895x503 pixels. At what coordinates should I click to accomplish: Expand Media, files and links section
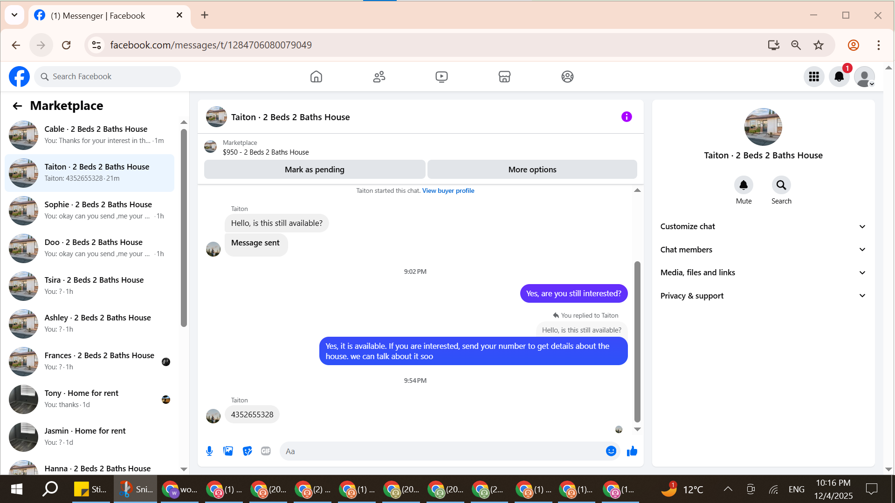point(763,272)
